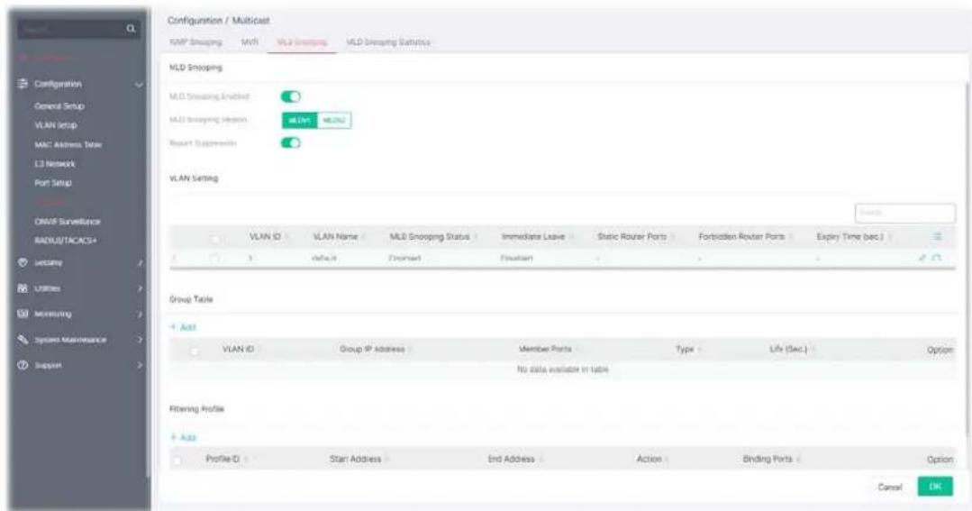Open VLAN Setup in sidebar
The image size is (972, 511).
click(56, 125)
